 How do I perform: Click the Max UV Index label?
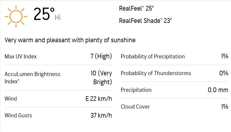coord(21,57)
